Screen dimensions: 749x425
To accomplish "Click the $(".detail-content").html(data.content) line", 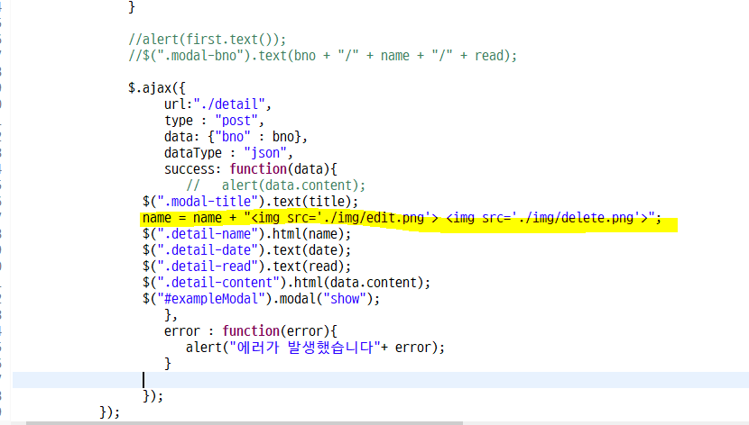I will pos(286,283).
